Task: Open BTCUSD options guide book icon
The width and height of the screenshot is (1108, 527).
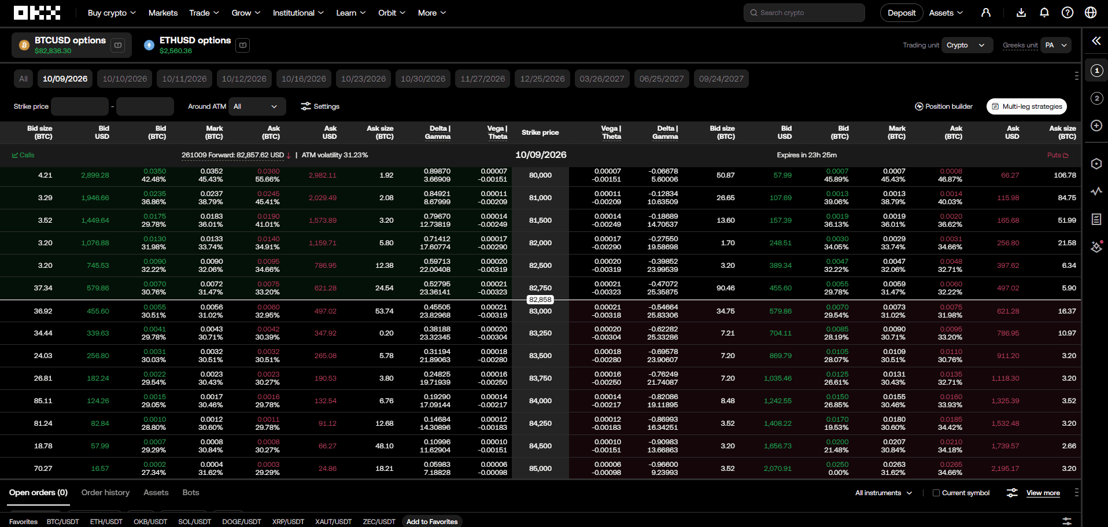Action: 118,45
